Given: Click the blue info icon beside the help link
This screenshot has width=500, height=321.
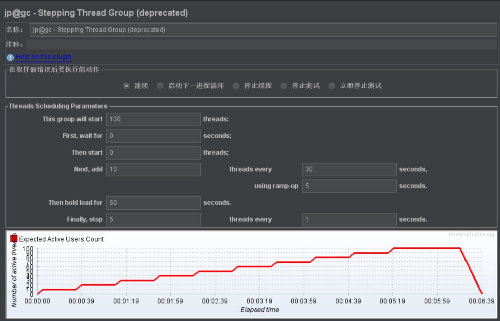Looking at the screenshot, I should (x=10, y=57).
